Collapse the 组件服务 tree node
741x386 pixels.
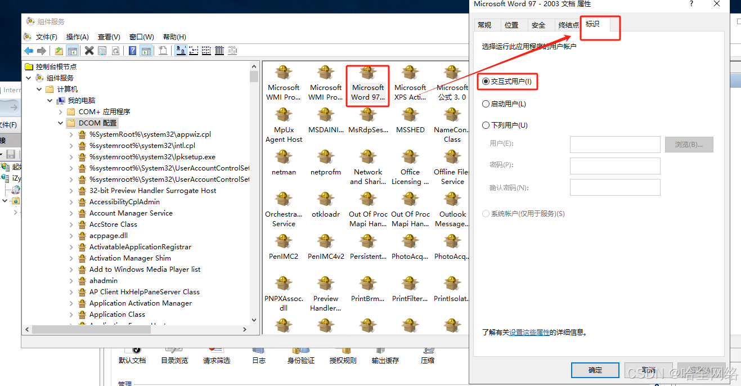tap(29, 78)
